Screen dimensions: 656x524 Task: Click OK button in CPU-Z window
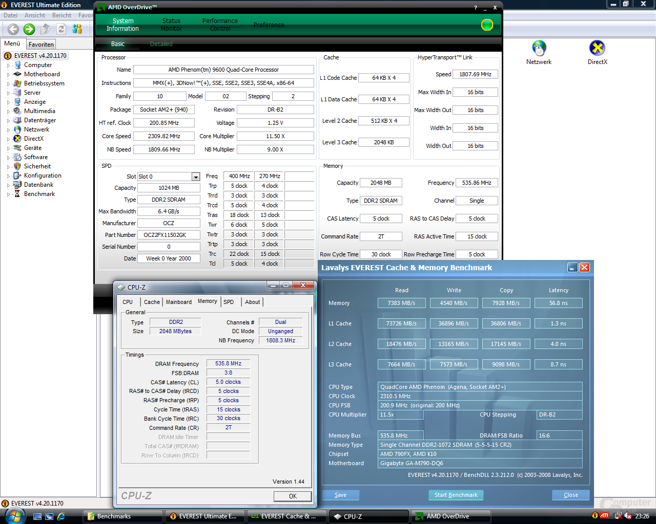click(x=293, y=496)
